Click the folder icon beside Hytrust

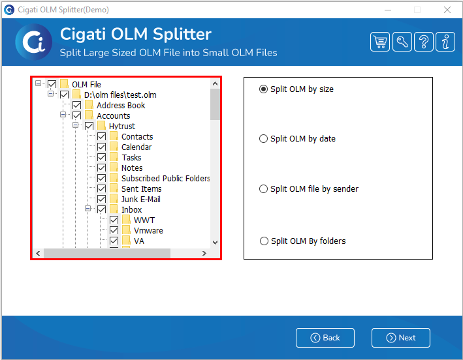(x=101, y=126)
